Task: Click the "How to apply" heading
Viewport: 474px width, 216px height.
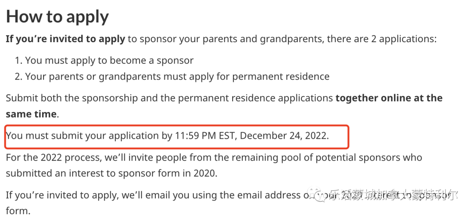Action: 57,16
